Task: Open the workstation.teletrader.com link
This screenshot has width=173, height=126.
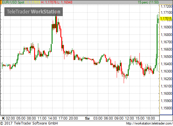Action: pyautogui.click(x=149, y=123)
